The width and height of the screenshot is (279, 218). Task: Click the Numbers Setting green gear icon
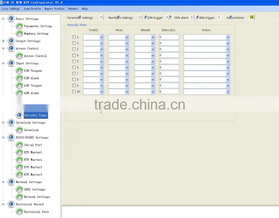[19, 33]
